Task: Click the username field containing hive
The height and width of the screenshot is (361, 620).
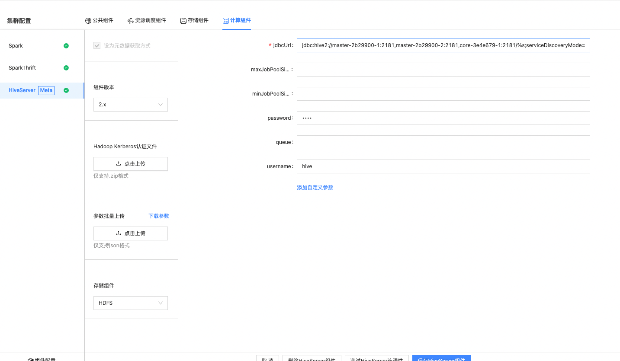Action: (x=443, y=166)
